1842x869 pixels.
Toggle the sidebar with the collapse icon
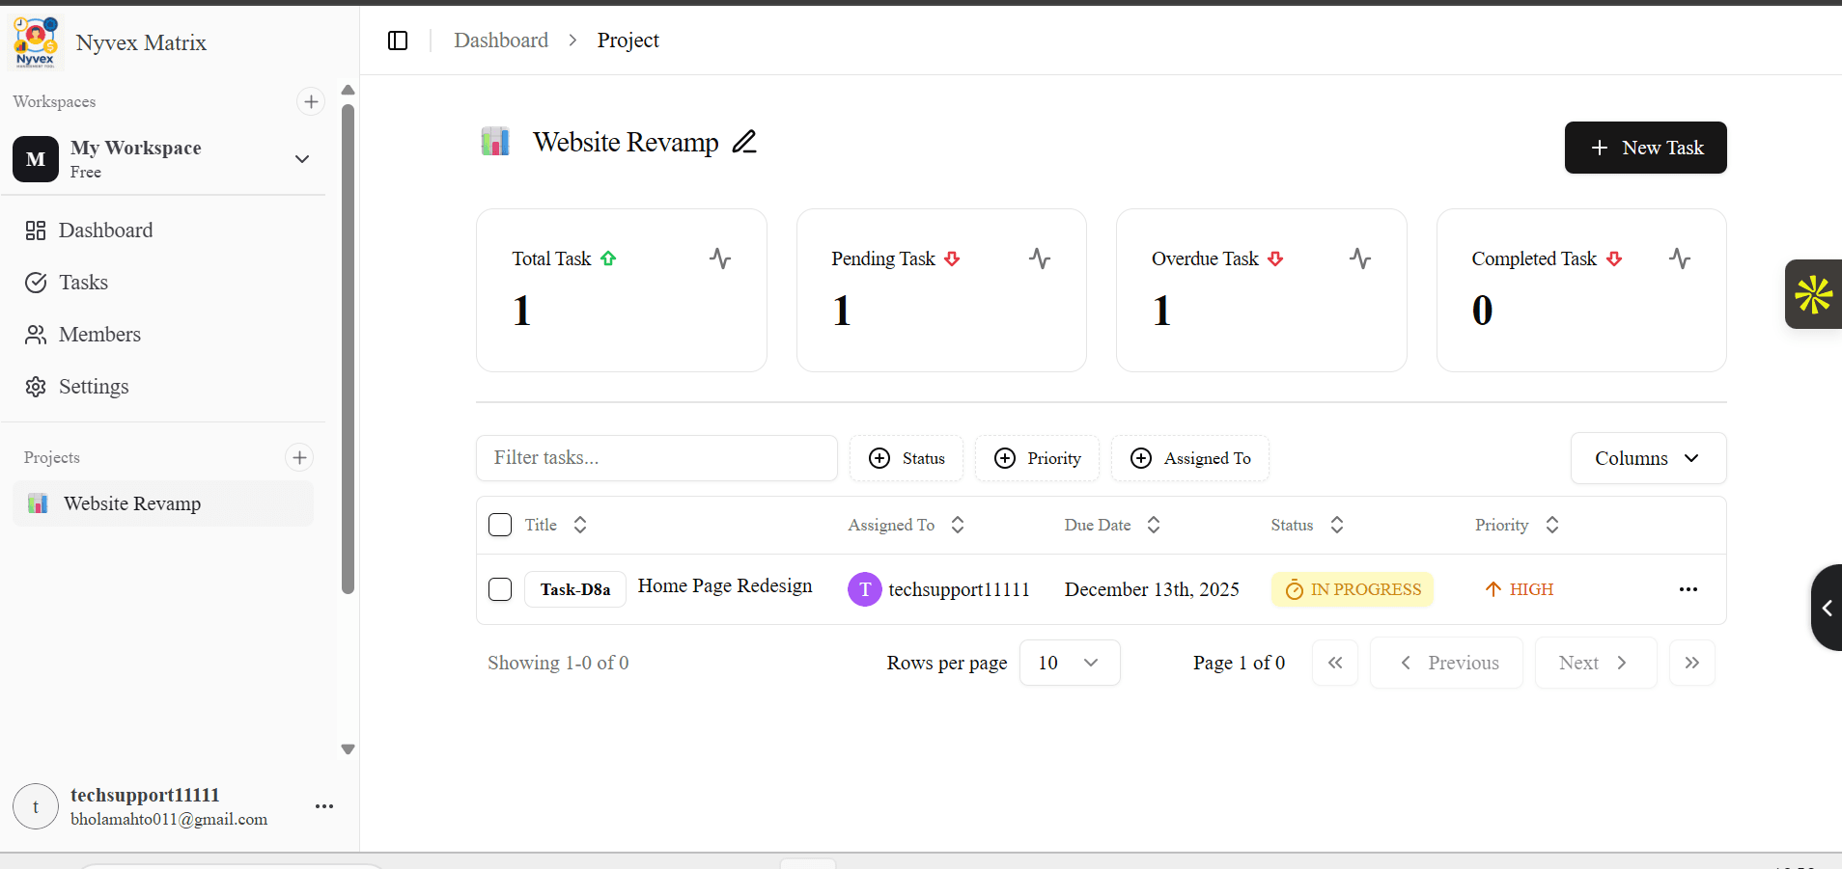398,41
